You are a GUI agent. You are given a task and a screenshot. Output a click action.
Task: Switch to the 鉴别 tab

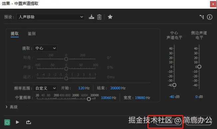31,34
